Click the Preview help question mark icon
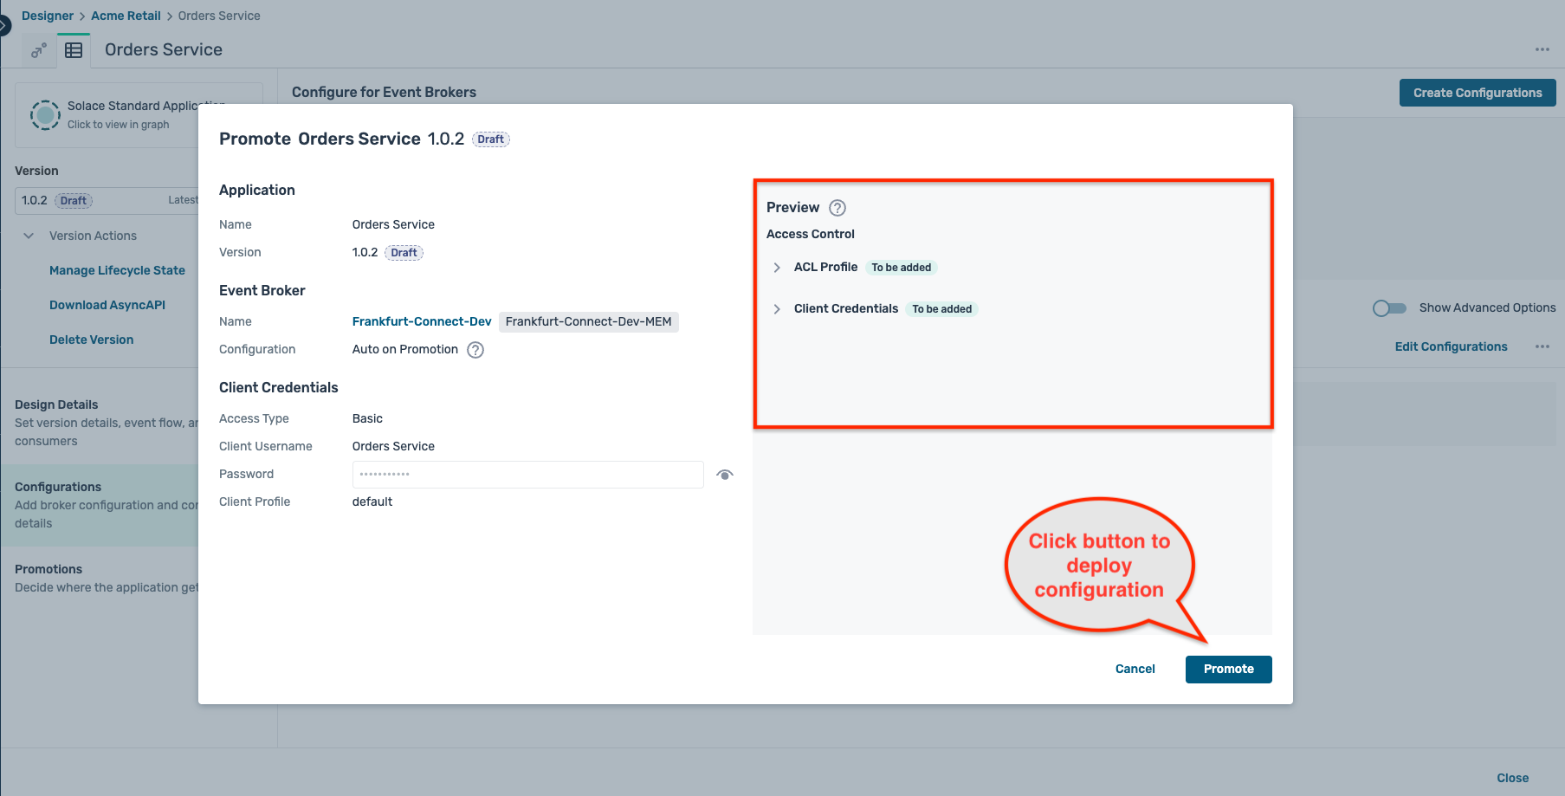This screenshot has width=1565, height=796. click(837, 208)
